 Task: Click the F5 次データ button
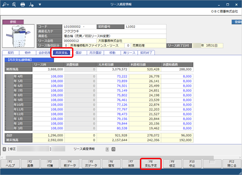click(x=91, y=164)
